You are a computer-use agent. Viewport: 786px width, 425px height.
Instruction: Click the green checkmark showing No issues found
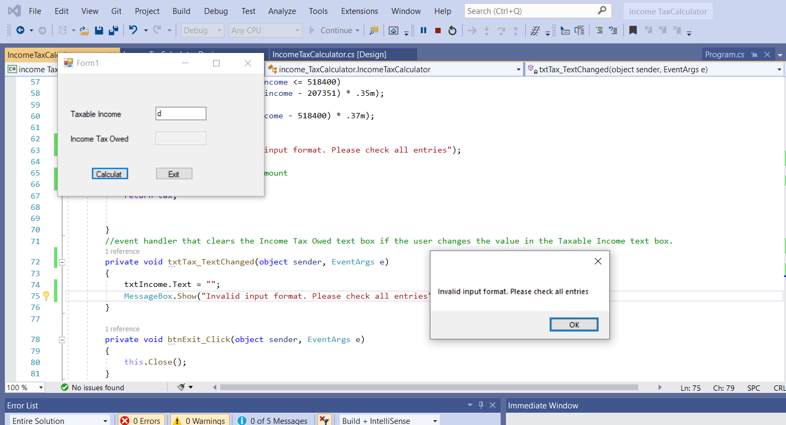pos(66,387)
